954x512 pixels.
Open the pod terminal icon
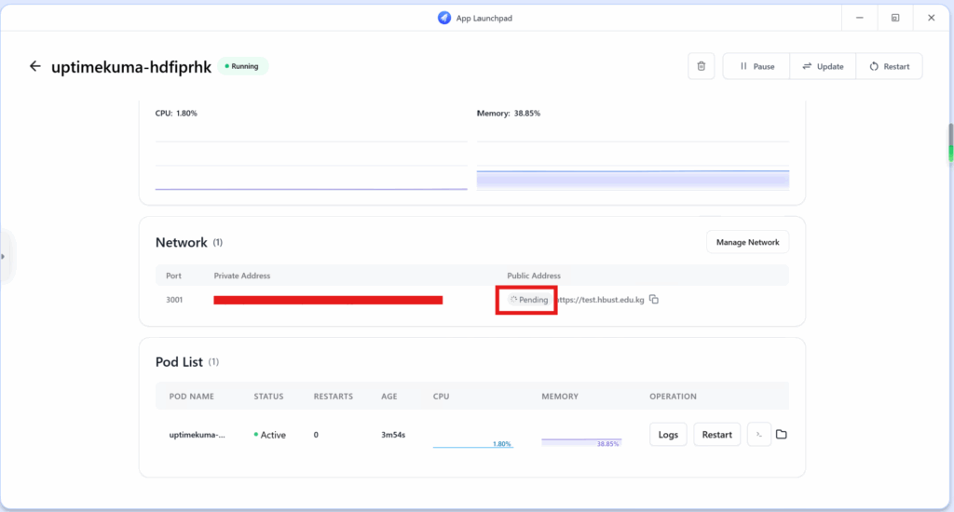pos(759,435)
